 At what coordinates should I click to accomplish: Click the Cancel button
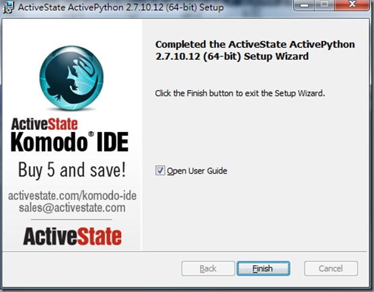click(x=331, y=268)
